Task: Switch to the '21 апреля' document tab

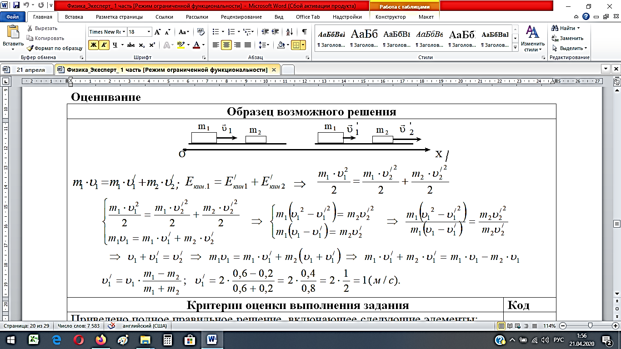Action: click(x=28, y=70)
